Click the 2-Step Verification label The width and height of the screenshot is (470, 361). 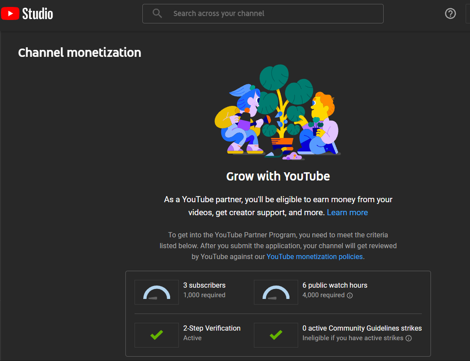212,328
